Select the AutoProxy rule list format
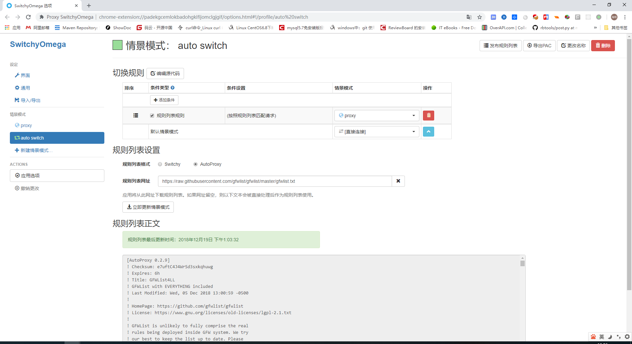The width and height of the screenshot is (632, 344). click(195, 164)
